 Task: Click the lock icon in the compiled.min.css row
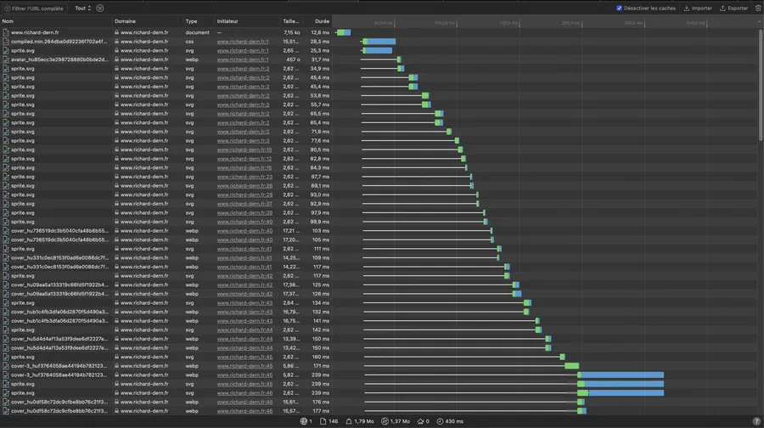(x=117, y=42)
